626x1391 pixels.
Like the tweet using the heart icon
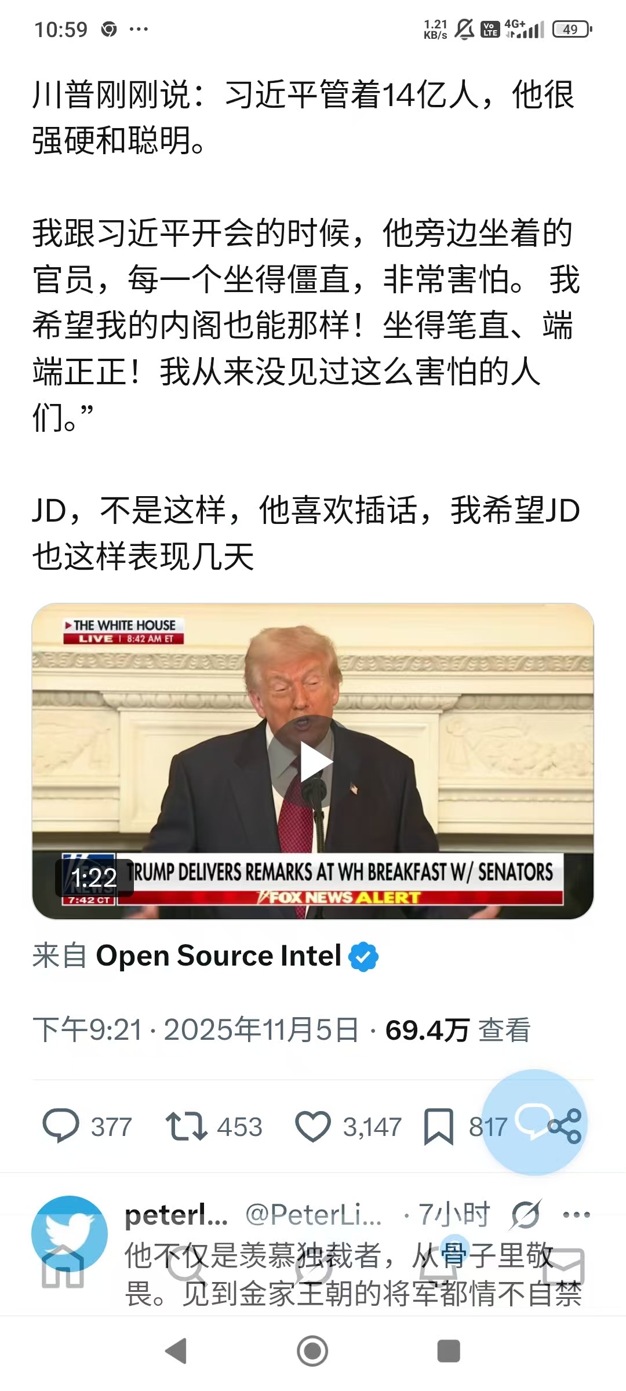tap(313, 1126)
